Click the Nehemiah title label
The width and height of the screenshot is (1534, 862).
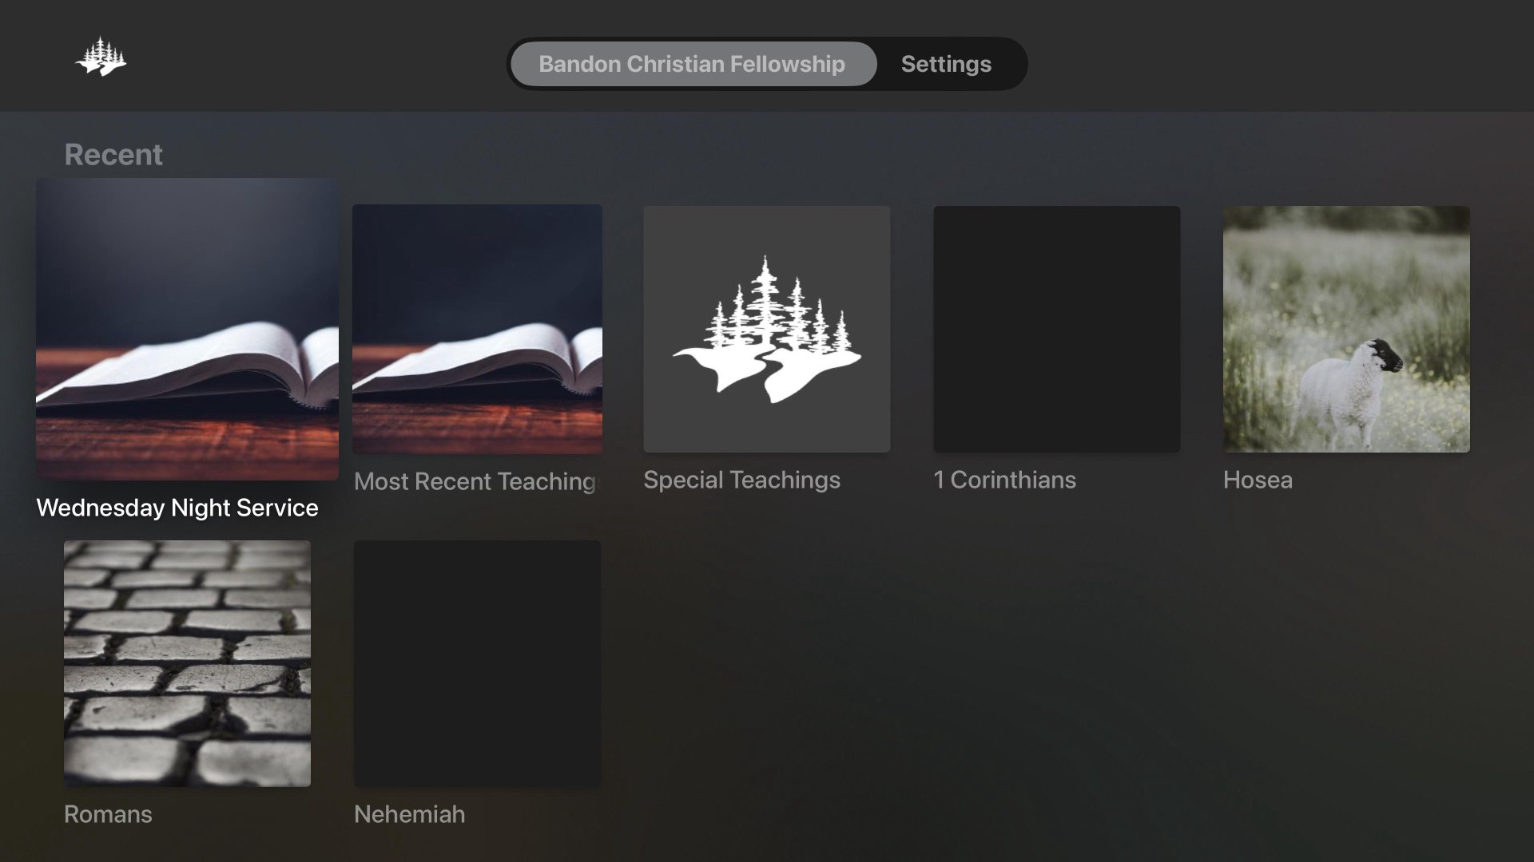(x=409, y=814)
